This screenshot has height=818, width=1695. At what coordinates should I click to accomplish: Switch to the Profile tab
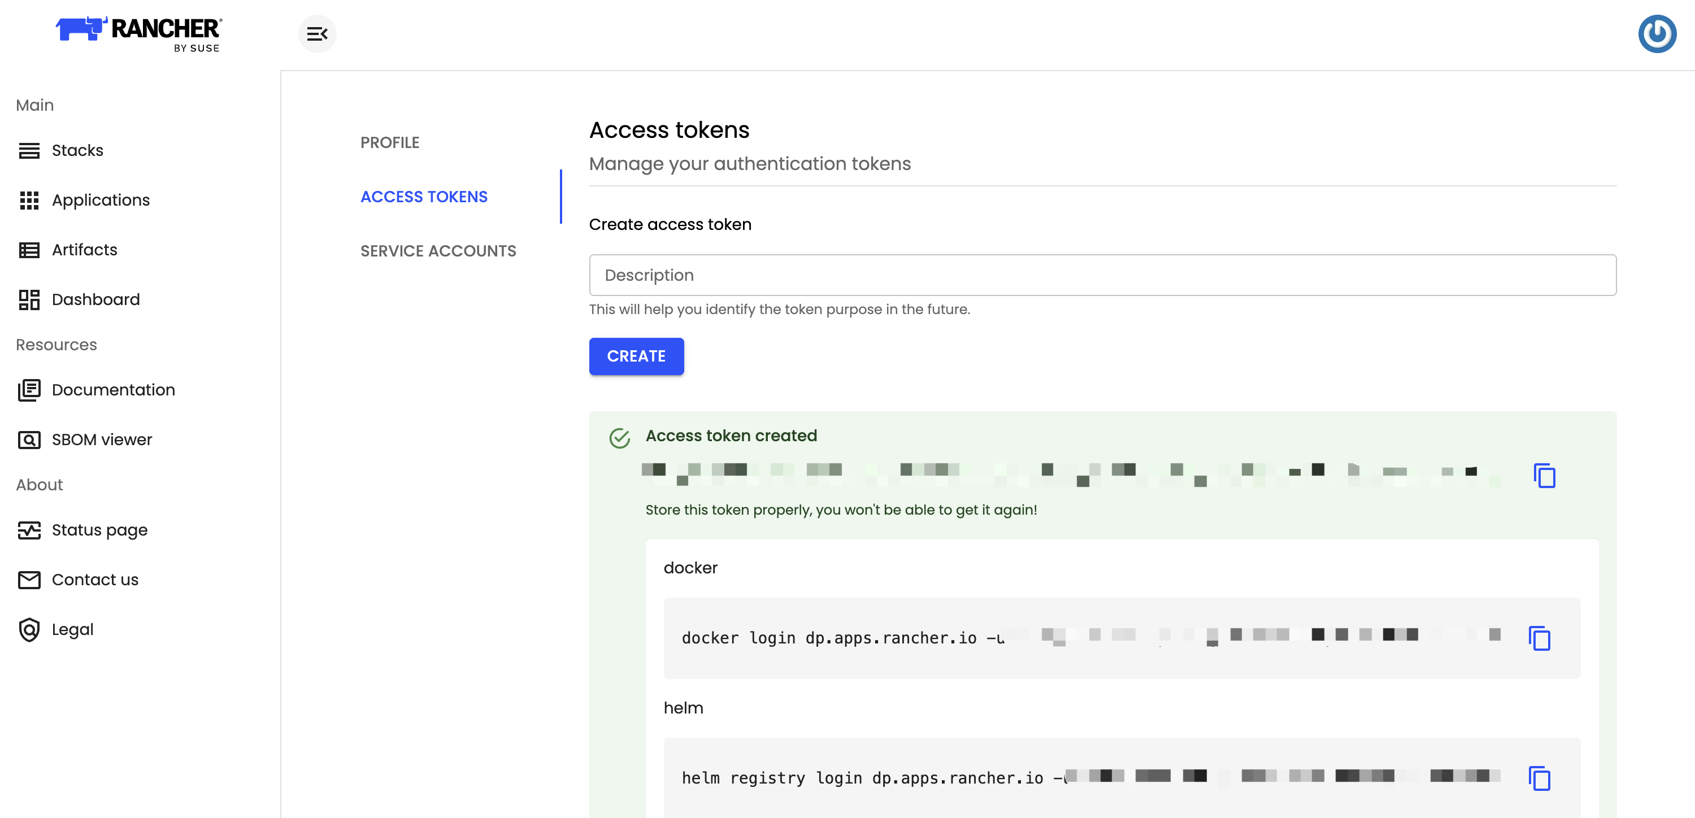(x=389, y=143)
